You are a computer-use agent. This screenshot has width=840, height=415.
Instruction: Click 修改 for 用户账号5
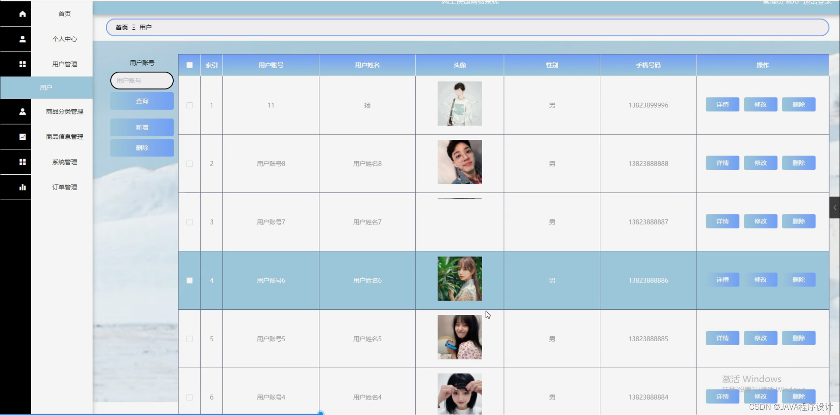pos(760,338)
